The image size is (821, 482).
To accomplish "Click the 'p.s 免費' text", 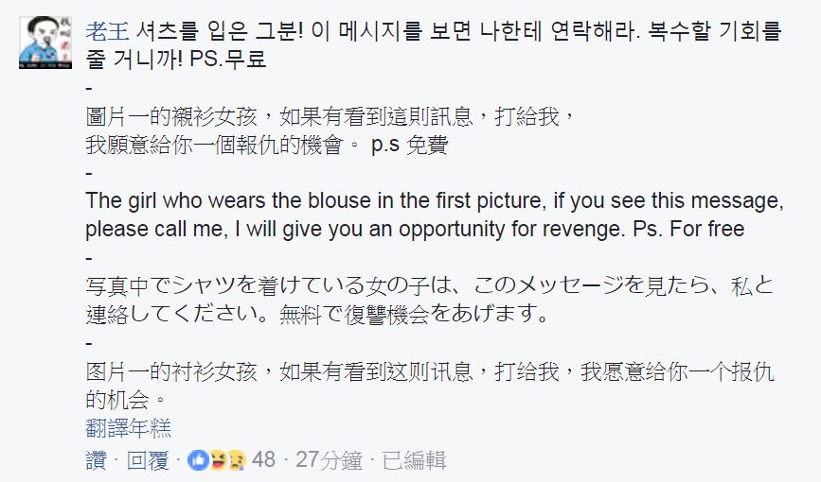I will tap(411, 146).
